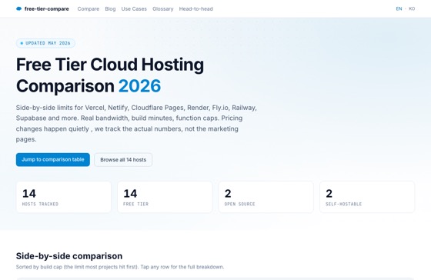Select the 2 Open Source card
Viewport: 431px width, 280px height.
[266, 197]
